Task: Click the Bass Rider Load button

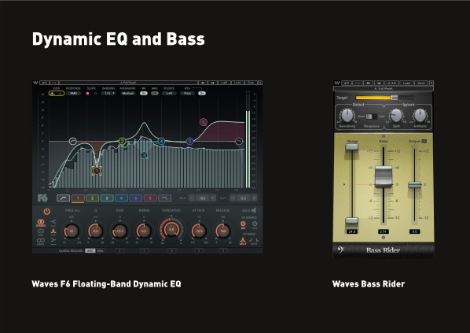Action: (406, 83)
